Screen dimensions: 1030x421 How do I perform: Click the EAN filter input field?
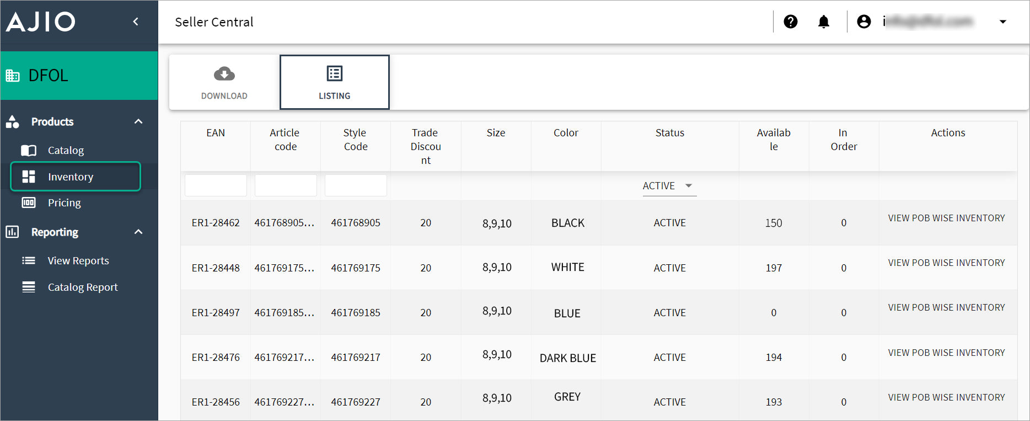(x=216, y=185)
